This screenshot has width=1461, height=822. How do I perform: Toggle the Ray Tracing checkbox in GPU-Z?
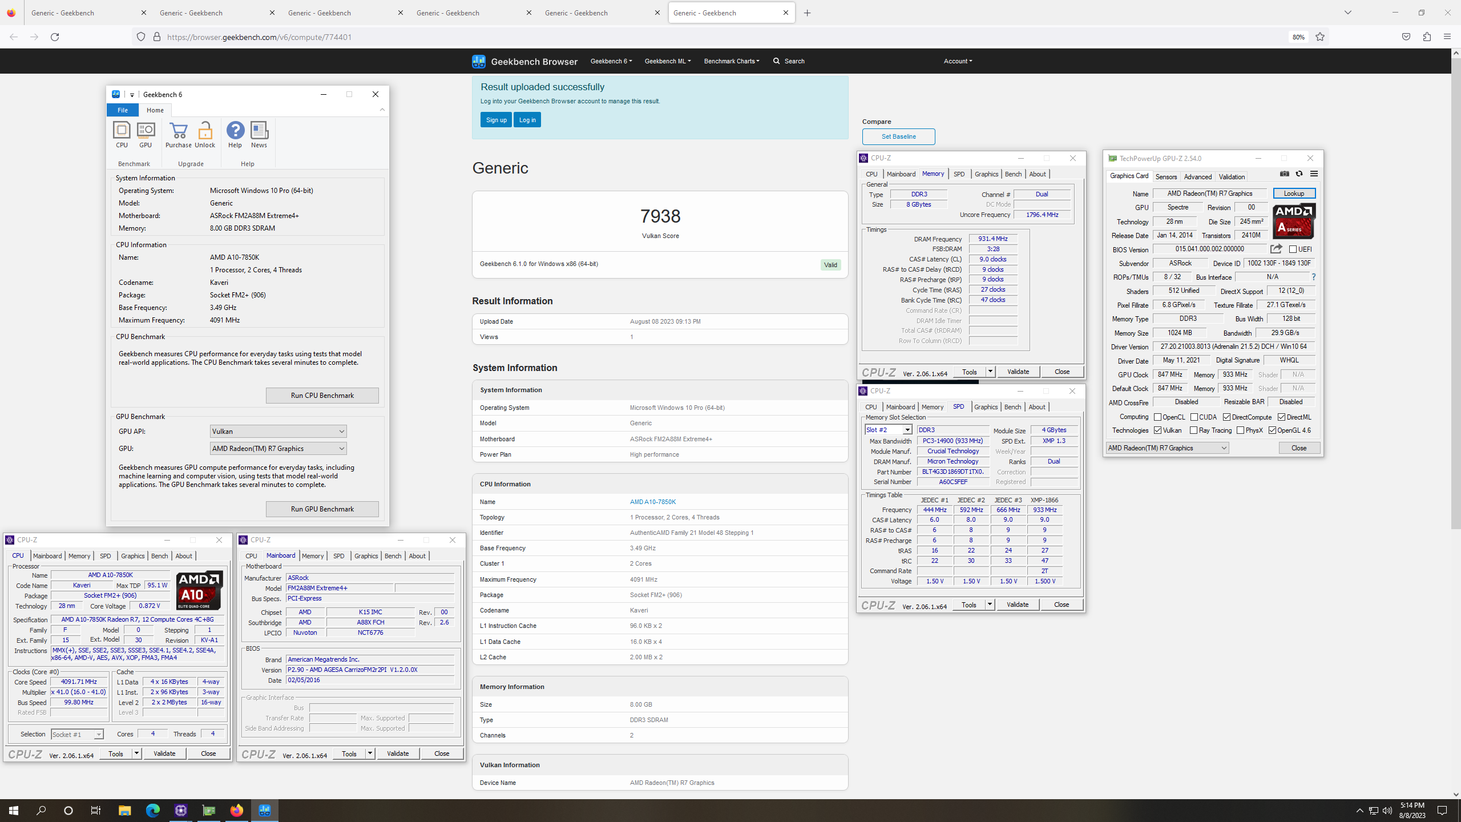(1194, 430)
